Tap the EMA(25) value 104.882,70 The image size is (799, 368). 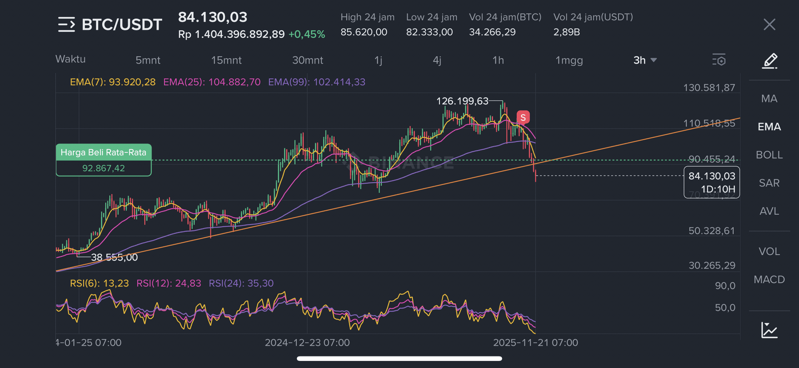(234, 82)
